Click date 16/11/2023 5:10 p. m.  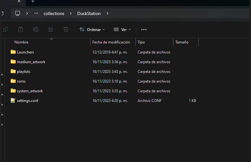(x=110, y=81)
